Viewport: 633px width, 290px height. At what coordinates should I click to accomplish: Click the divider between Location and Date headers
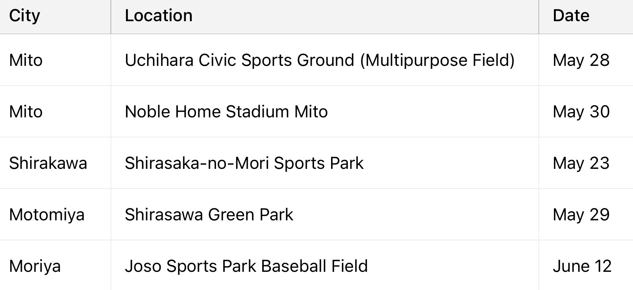click(x=539, y=17)
